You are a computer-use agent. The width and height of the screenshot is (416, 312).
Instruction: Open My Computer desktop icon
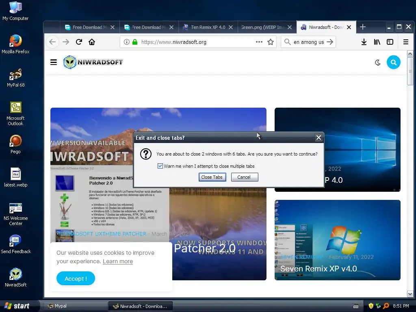click(15, 11)
